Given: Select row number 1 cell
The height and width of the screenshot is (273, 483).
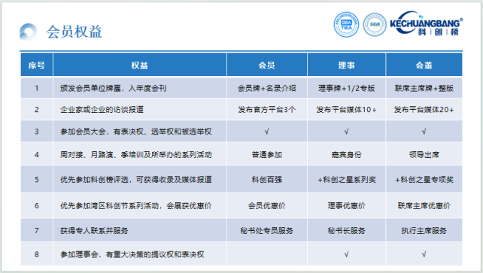Looking at the screenshot, I should [x=37, y=88].
